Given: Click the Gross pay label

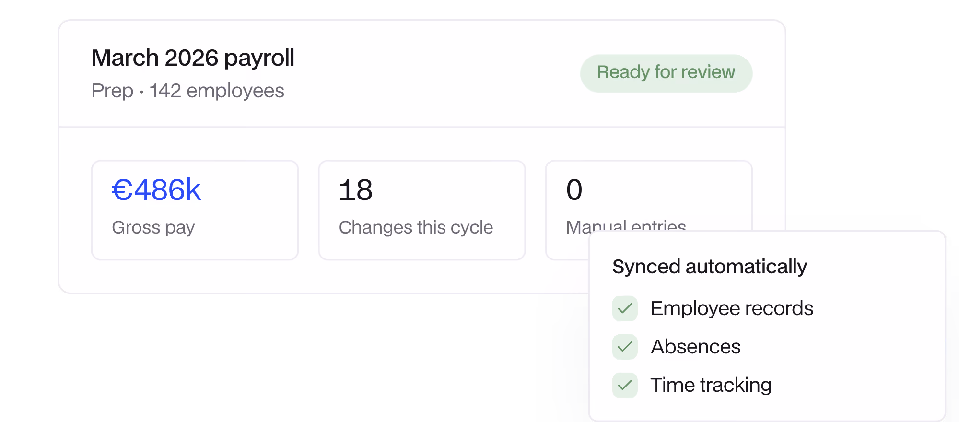Looking at the screenshot, I should pos(153,227).
